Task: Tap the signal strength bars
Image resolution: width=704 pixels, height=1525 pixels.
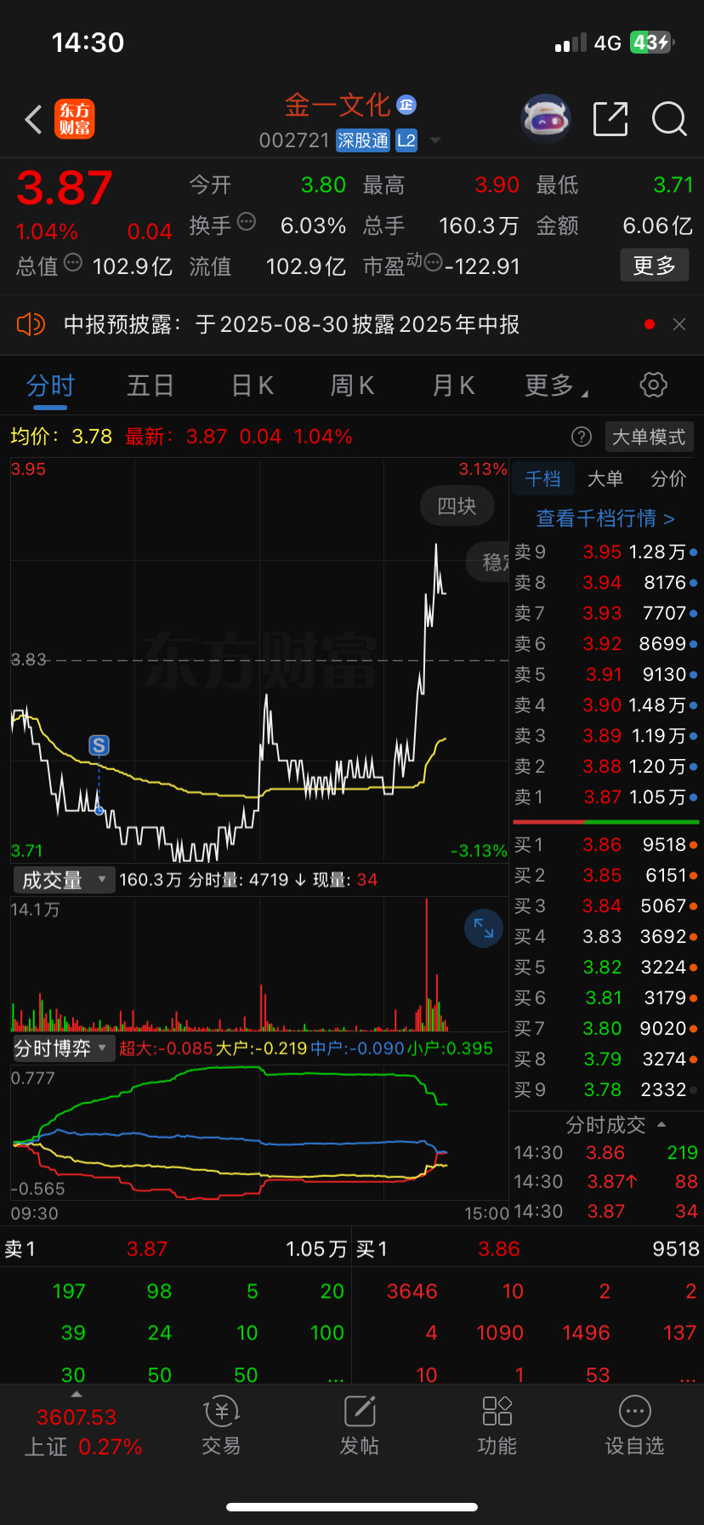Action: tap(571, 43)
